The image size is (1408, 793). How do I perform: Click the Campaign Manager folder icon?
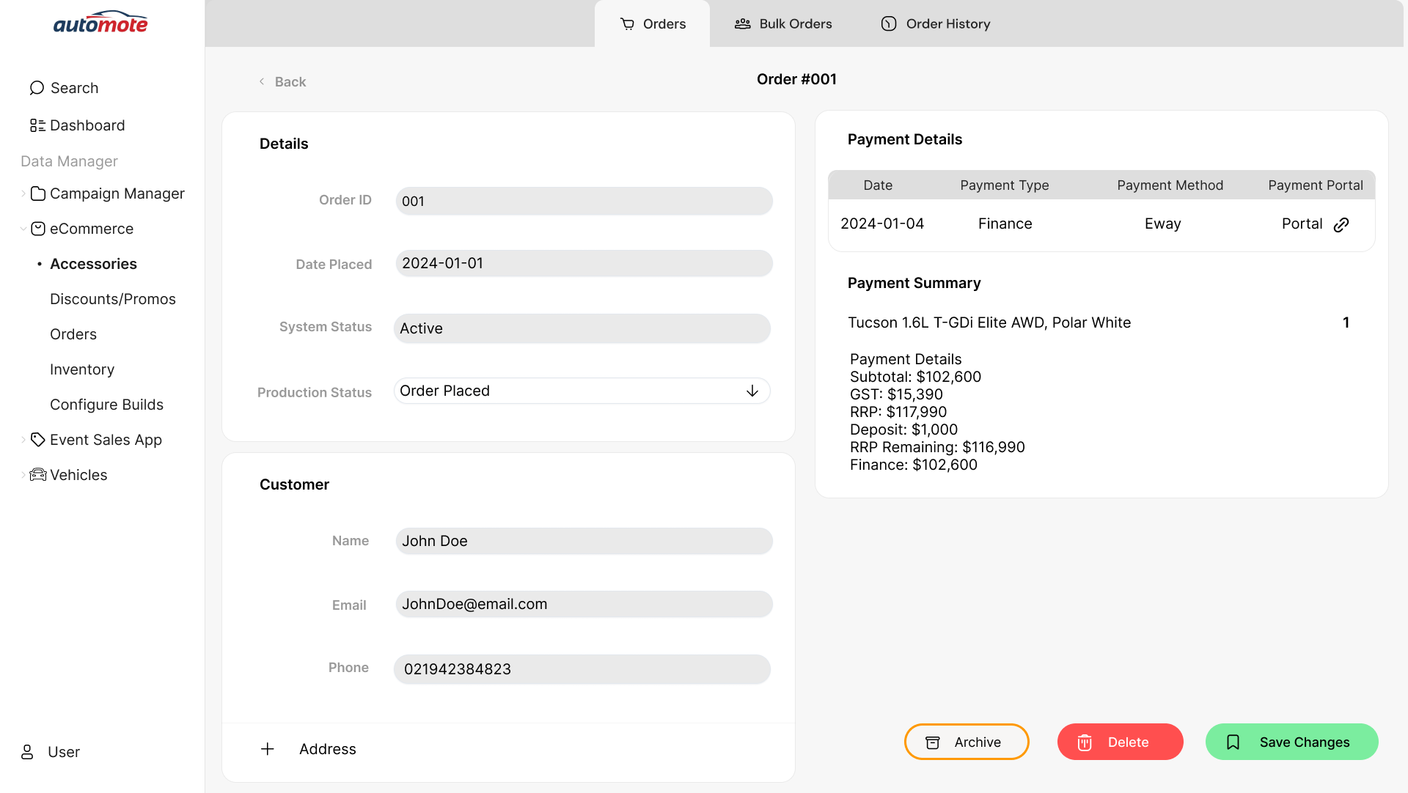tap(38, 193)
